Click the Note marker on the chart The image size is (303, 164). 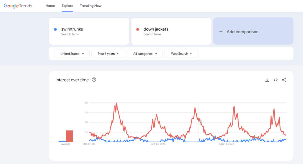(200, 122)
